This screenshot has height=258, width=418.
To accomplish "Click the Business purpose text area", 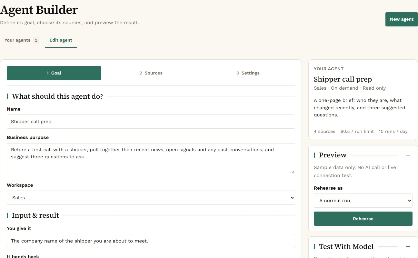I will [151, 159].
